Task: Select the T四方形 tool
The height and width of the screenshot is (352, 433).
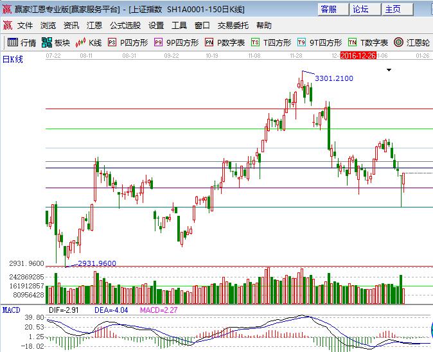Action: pyautogui.click(x=271, y=42)
